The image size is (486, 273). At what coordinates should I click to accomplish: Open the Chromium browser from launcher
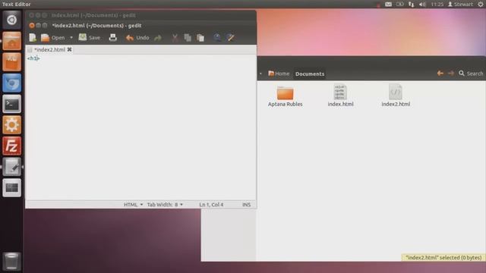click(12, 83)
